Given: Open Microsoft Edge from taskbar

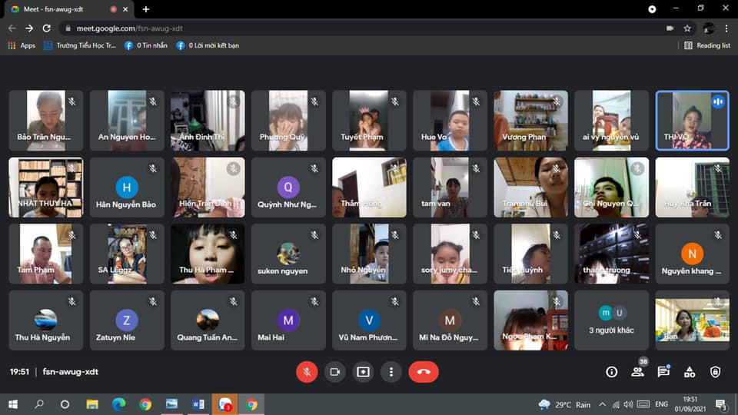Looking at the screenshot, I should pyautogui.click(x=118, y=404).
